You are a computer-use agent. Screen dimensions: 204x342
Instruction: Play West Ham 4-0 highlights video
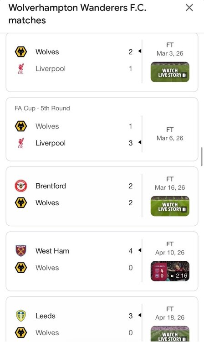pos(170,271)
